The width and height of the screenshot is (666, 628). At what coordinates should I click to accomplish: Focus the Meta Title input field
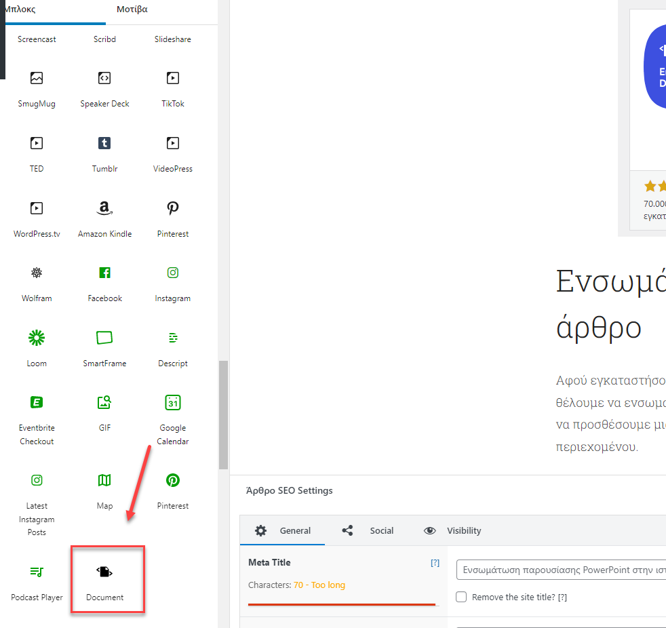click(x=561, y=570)
